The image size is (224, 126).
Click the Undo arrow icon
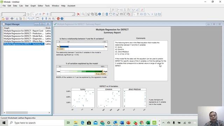pyautogui.click(x=29, y=19)
